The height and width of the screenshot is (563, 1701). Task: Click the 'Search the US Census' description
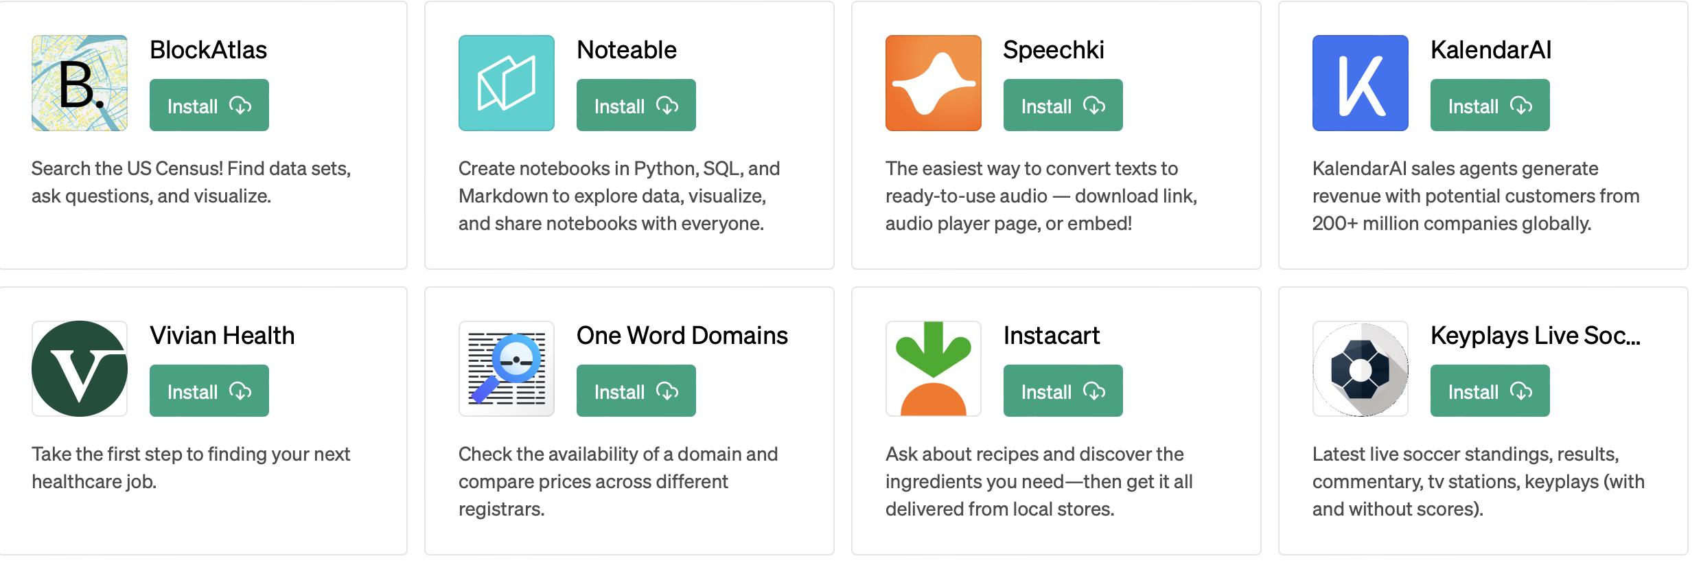pos(192,182)
